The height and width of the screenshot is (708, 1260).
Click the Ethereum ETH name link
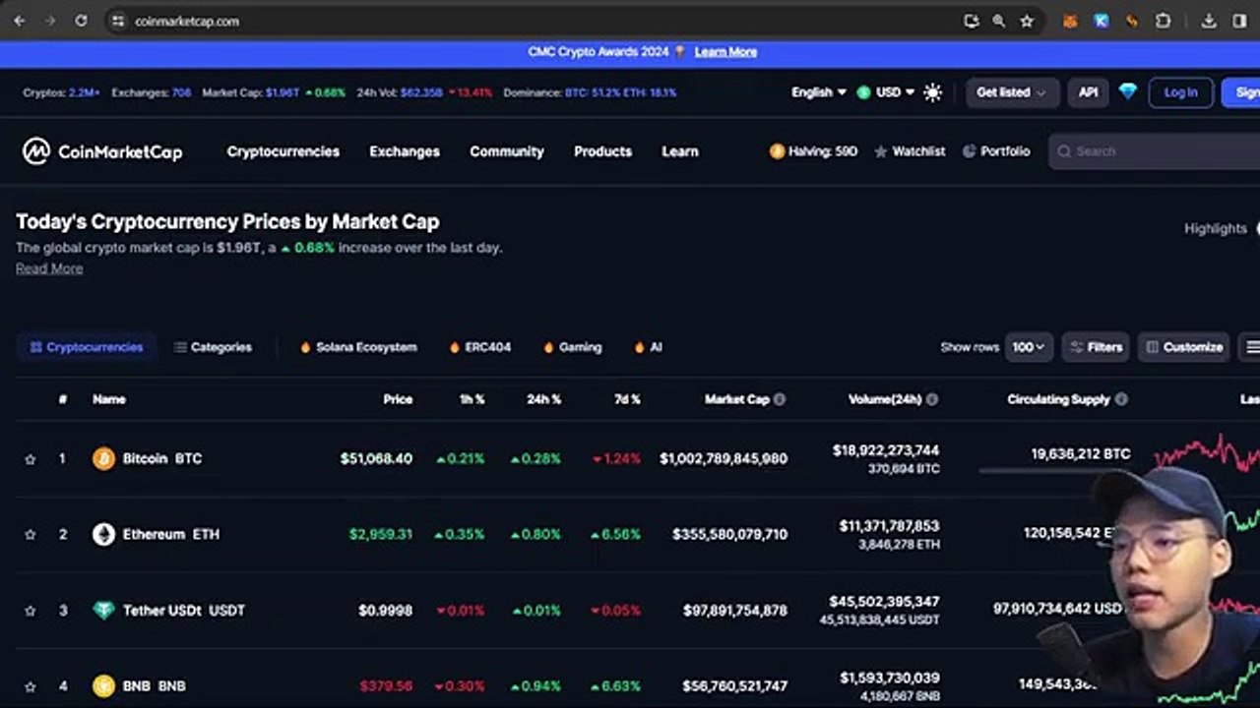tap(171, 534)
